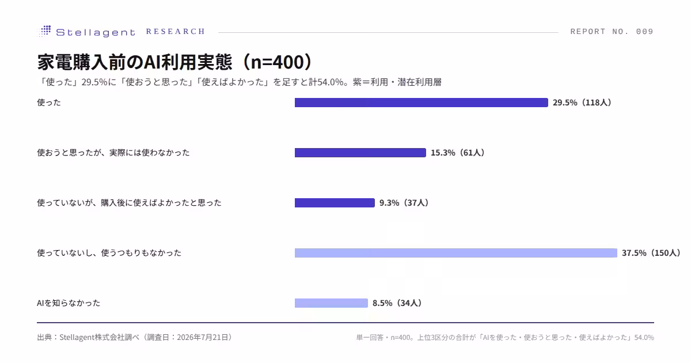This screenshot has width=691, height=363.
Task: Click the 購入後に使えばよかったと思った label
Action: [x=129, y=203]
